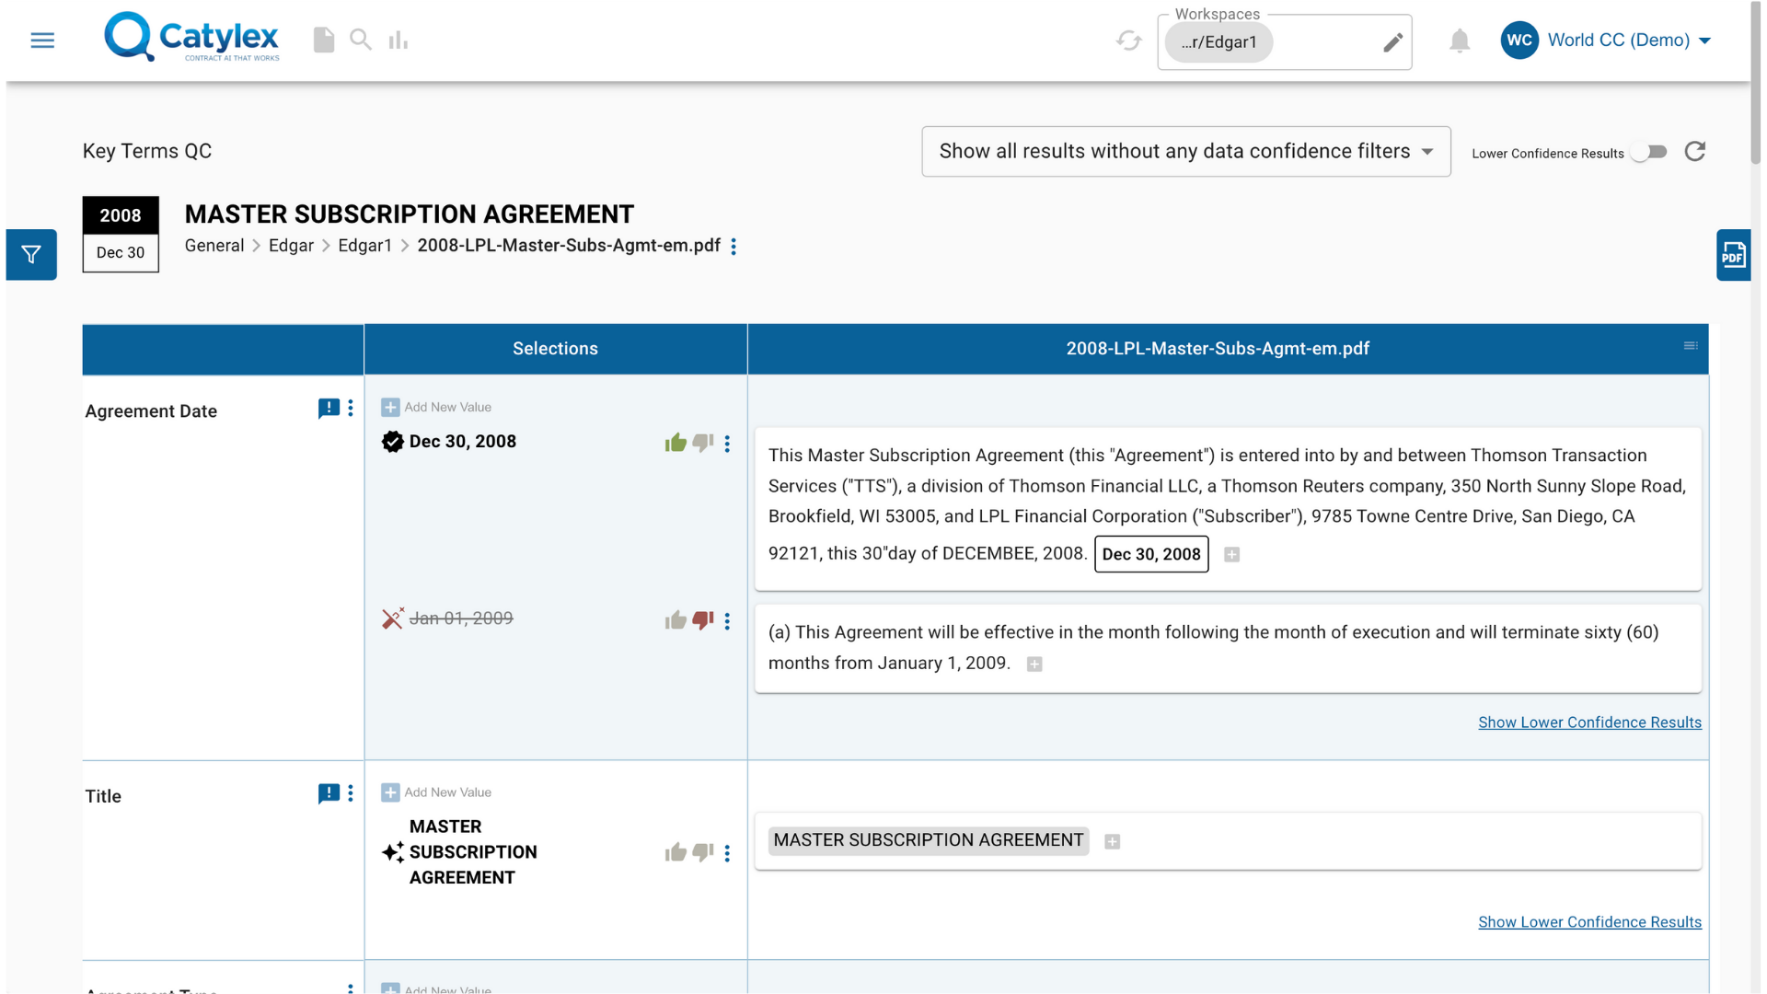Click the Selections column header
The height and width of the screenshot is (994, 1767).
[x=555, y=349]
